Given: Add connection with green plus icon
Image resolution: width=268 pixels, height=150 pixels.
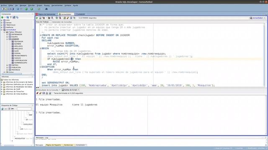Looking at the screenshot, I should [2, 17].
